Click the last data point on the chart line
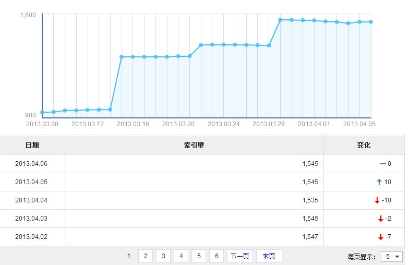 (x=371, y=22)
